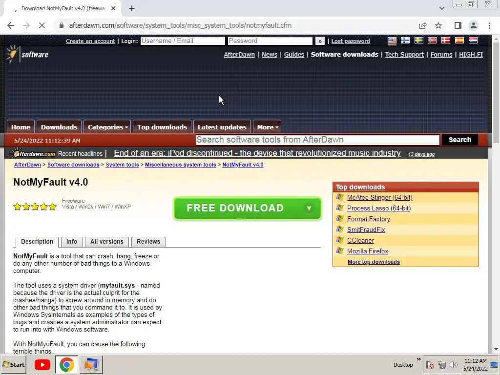The image size is (500, 375).
Task: Switch site language to Danish flag
Action: (445, 41)
